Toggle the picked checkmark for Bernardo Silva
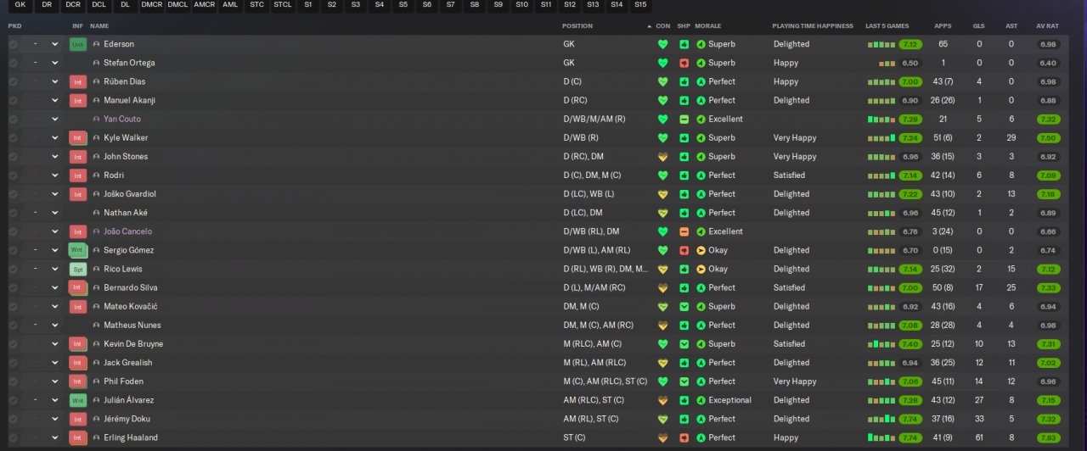The width and height of the screenshot is (1087, 451). (13, 287)
